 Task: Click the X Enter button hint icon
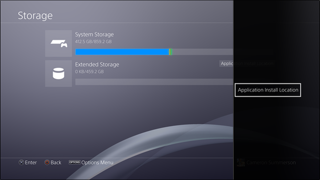point(21,162)
